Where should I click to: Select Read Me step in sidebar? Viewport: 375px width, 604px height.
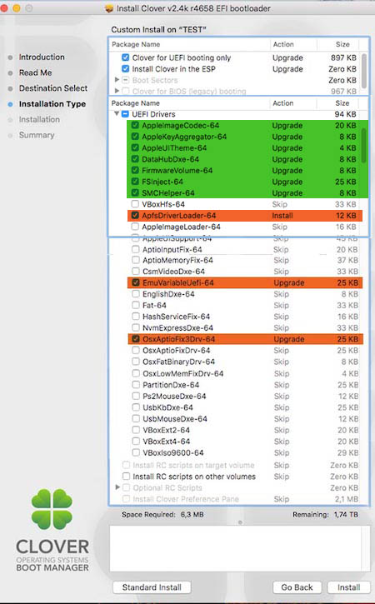click(x=36, y=72)
